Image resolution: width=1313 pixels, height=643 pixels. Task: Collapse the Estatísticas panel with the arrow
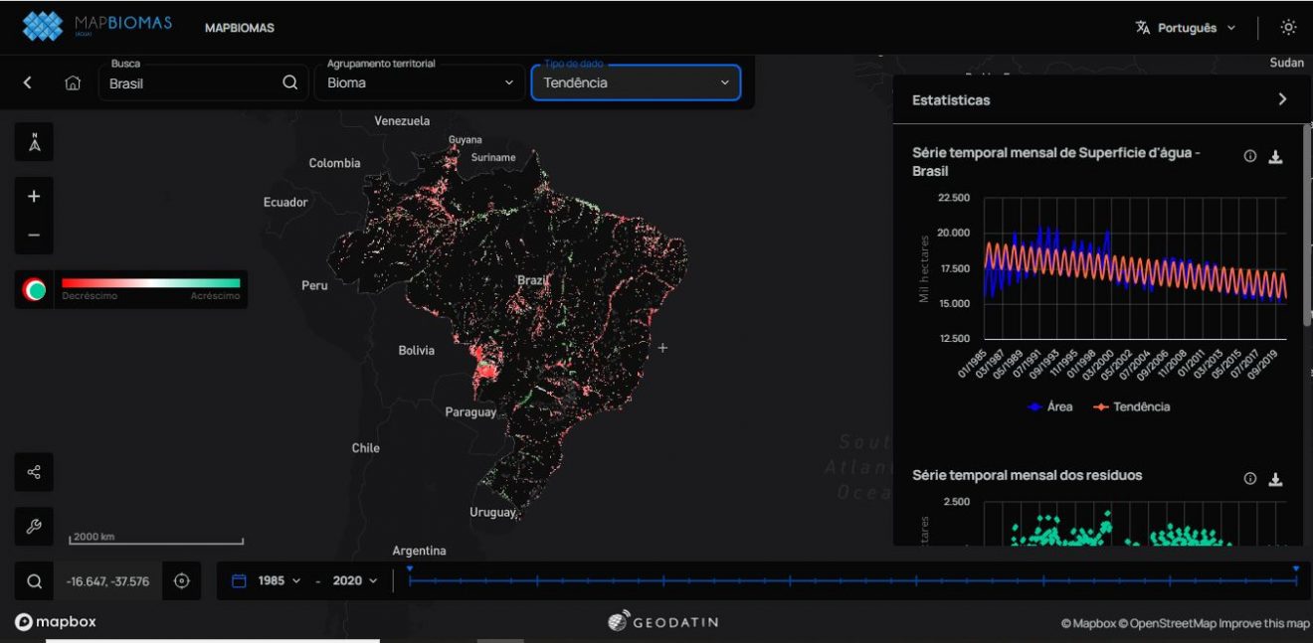pyautogui.click(x=1282, y=99)
